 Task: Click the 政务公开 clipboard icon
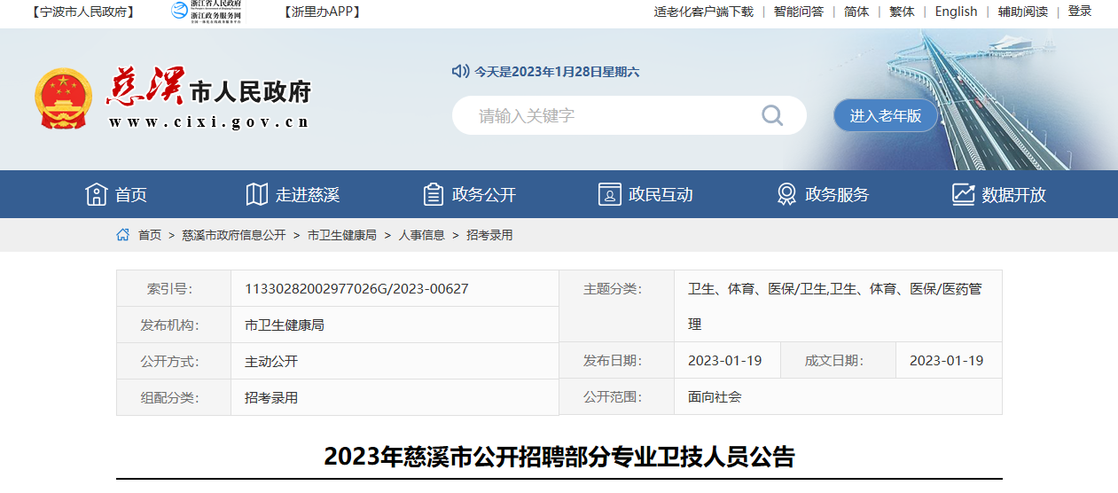433,194
